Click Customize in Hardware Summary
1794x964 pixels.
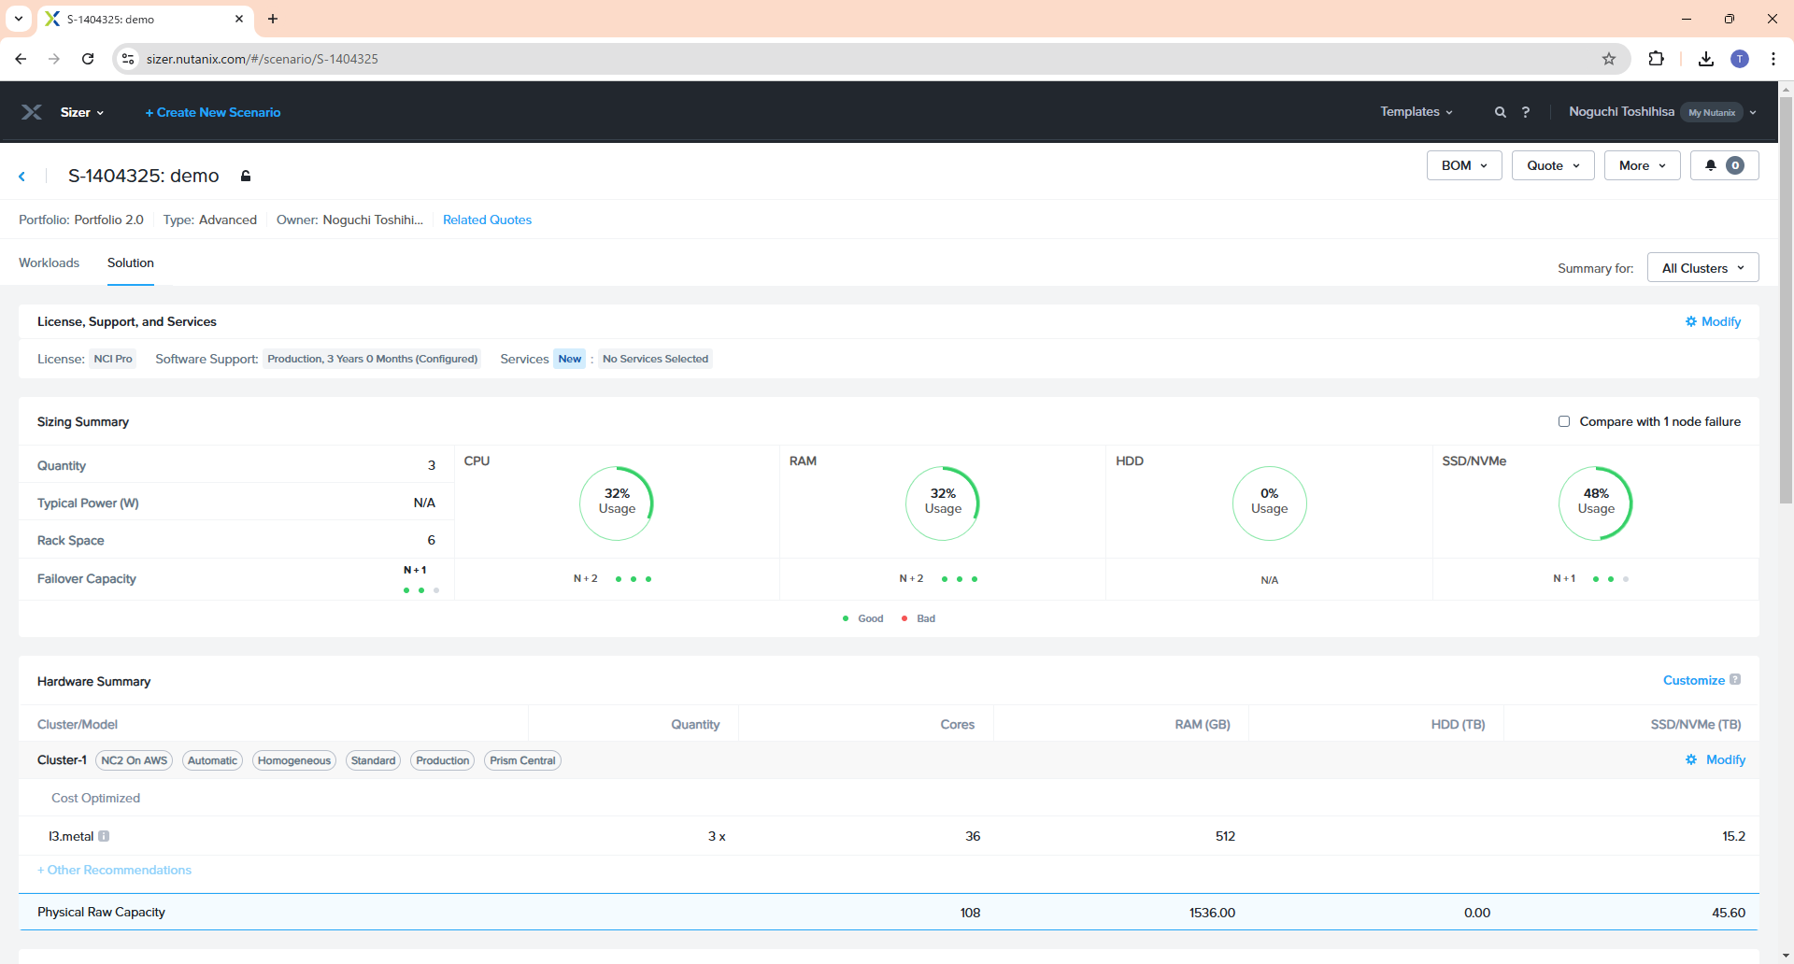(x=1693, y=680)
